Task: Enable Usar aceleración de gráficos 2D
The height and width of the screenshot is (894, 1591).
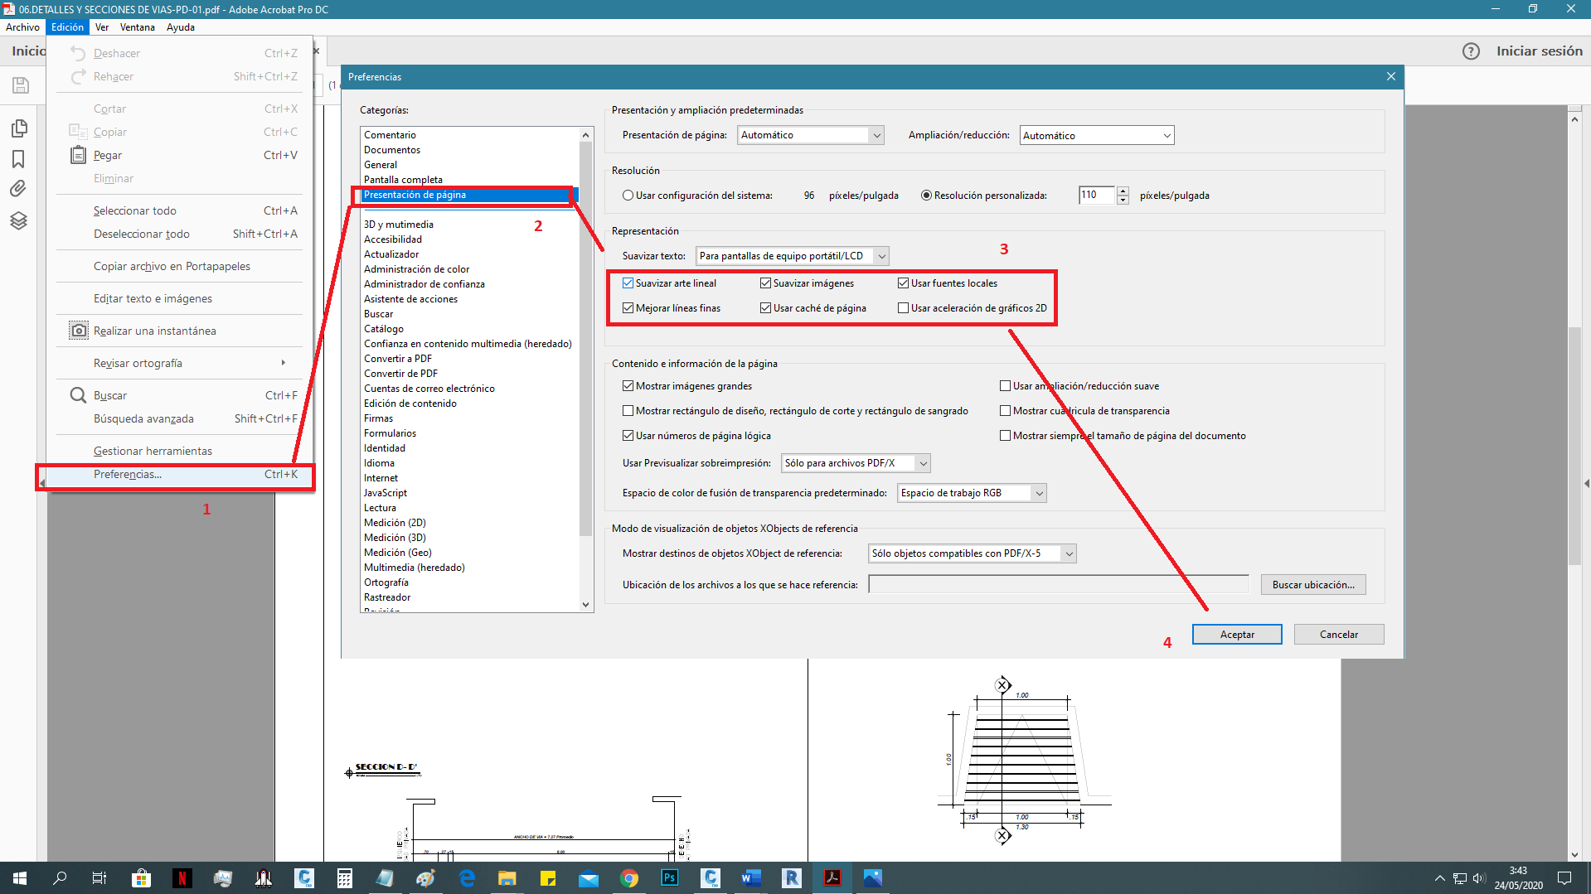Action: (902, 307)
